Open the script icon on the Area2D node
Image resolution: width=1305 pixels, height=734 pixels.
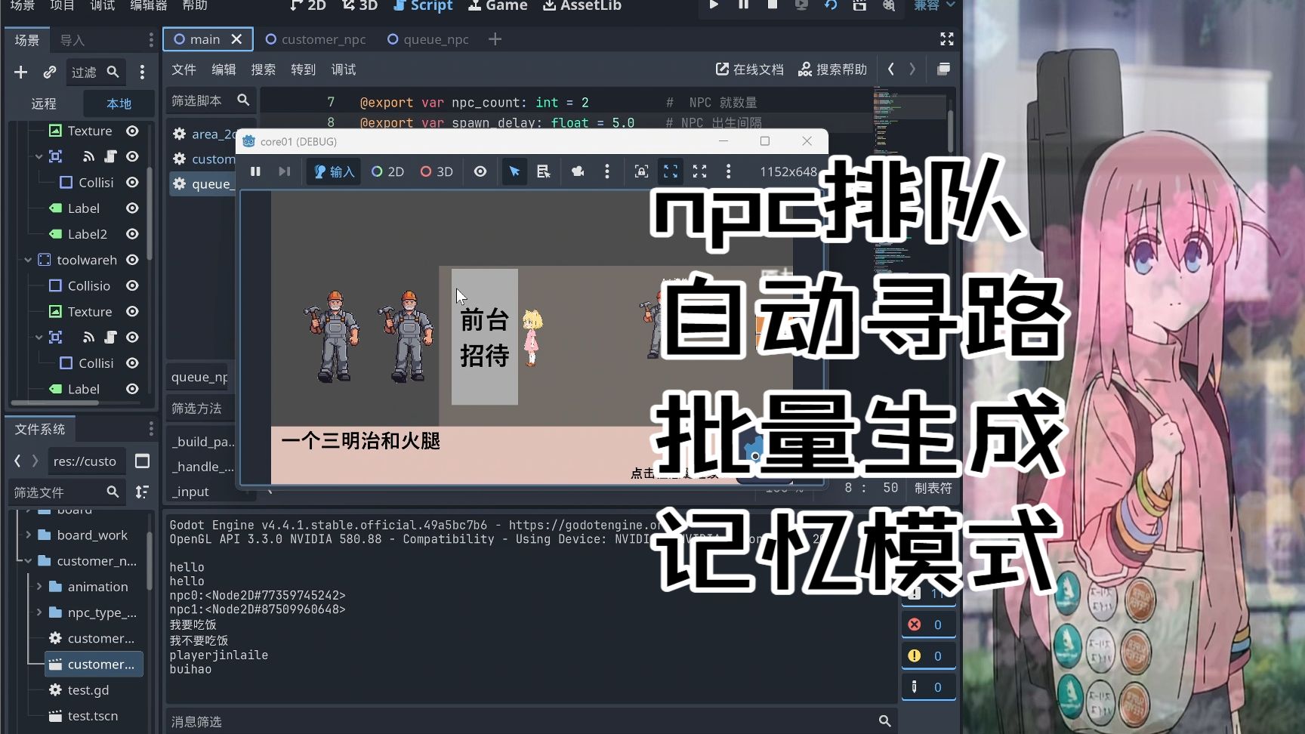click(x=110, y=156)
